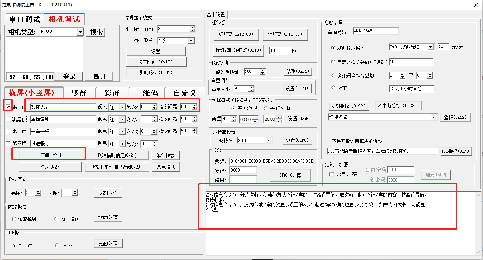Click the 广告(0x25) button

click(x=50, y=155)
